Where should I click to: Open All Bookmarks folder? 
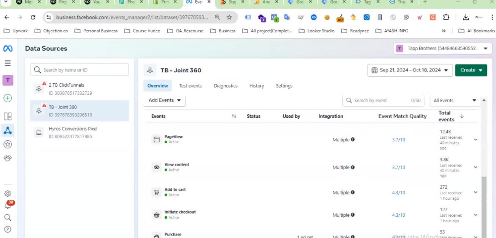[x=476, y=31]
